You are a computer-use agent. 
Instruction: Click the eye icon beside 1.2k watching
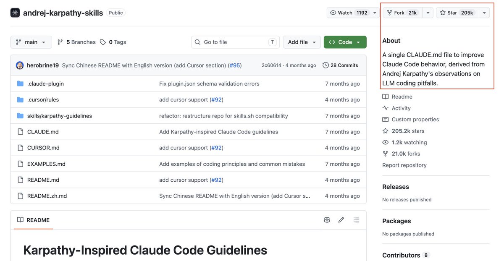[386, 142]
